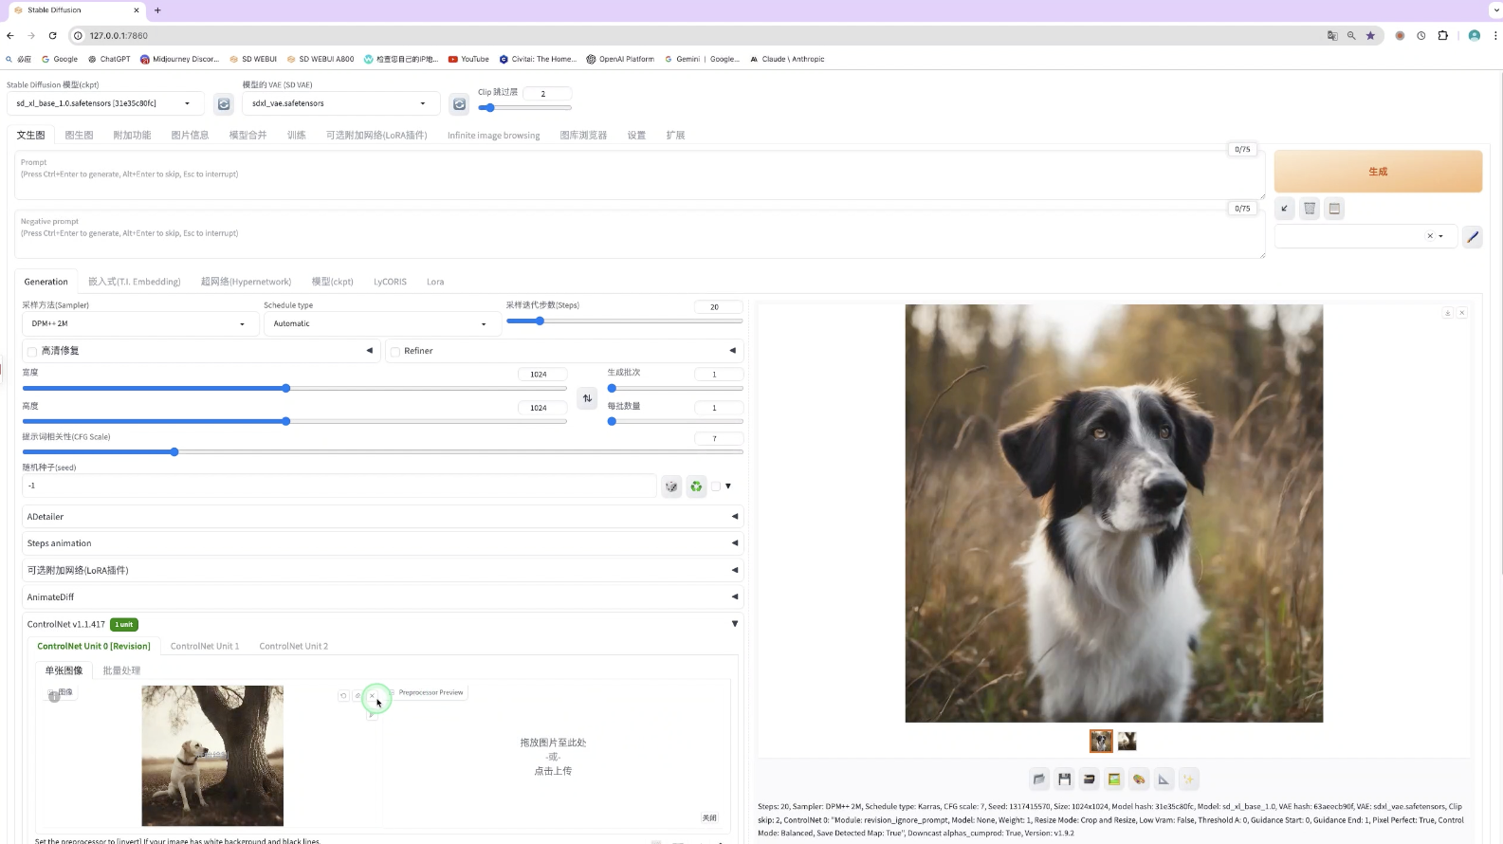Open the SD VAE model dropdown

[340, 103]
